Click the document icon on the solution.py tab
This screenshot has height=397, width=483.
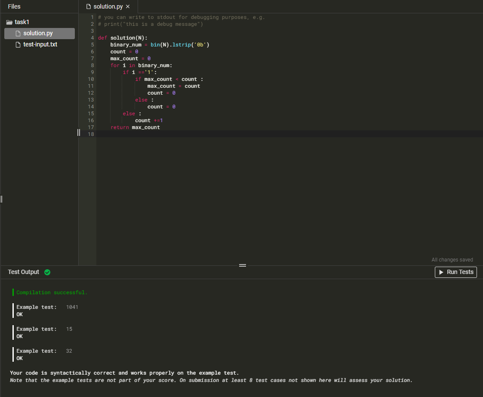(88, 6)
